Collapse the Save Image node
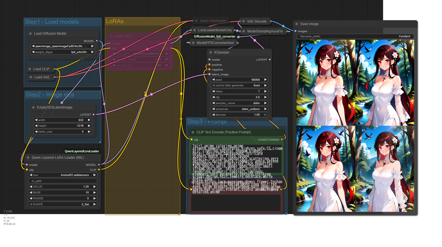This screenshot has height=247, width=442. pos(297,24)
